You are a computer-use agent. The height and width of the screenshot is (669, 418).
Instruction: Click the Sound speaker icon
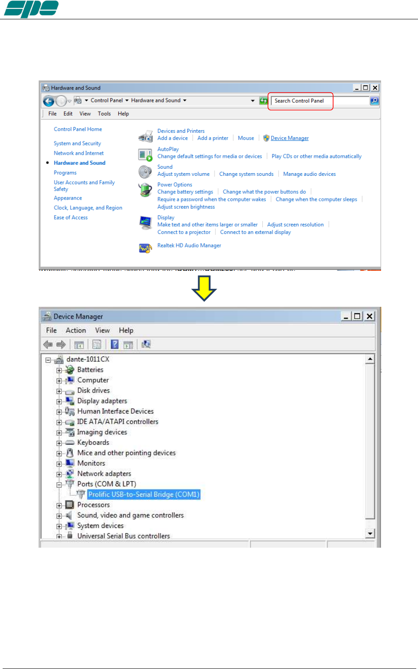tap(145, 171)
